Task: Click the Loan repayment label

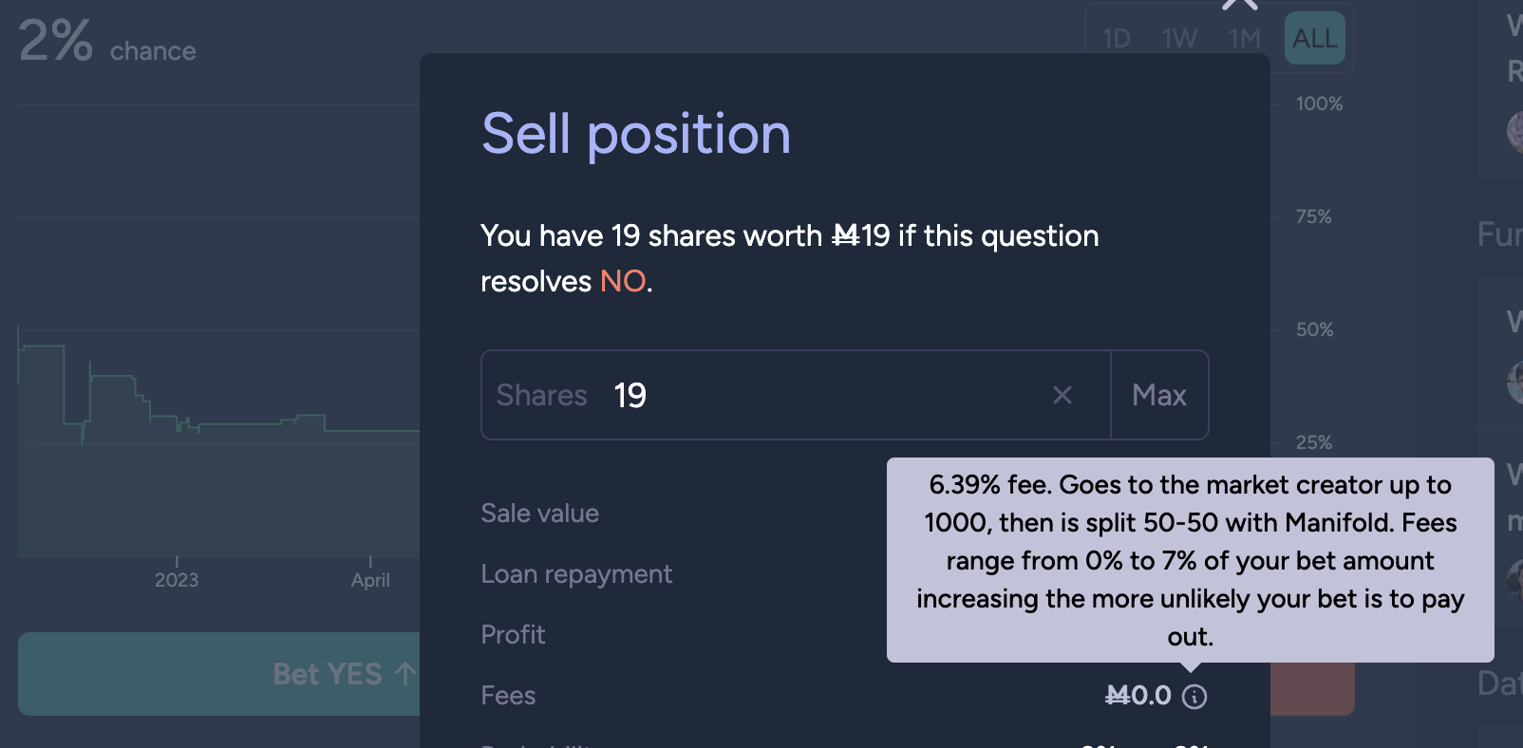Action: coord(576,574)
